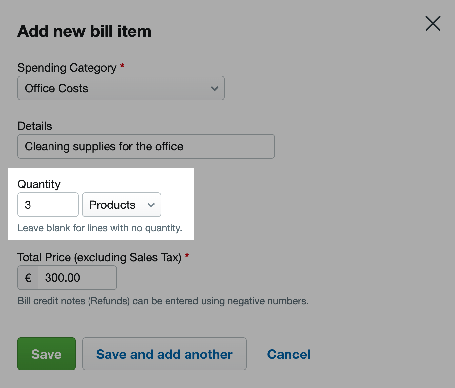
Task: Open the Spending Category dropdown showing Office Costs
Action: point(121,88)
